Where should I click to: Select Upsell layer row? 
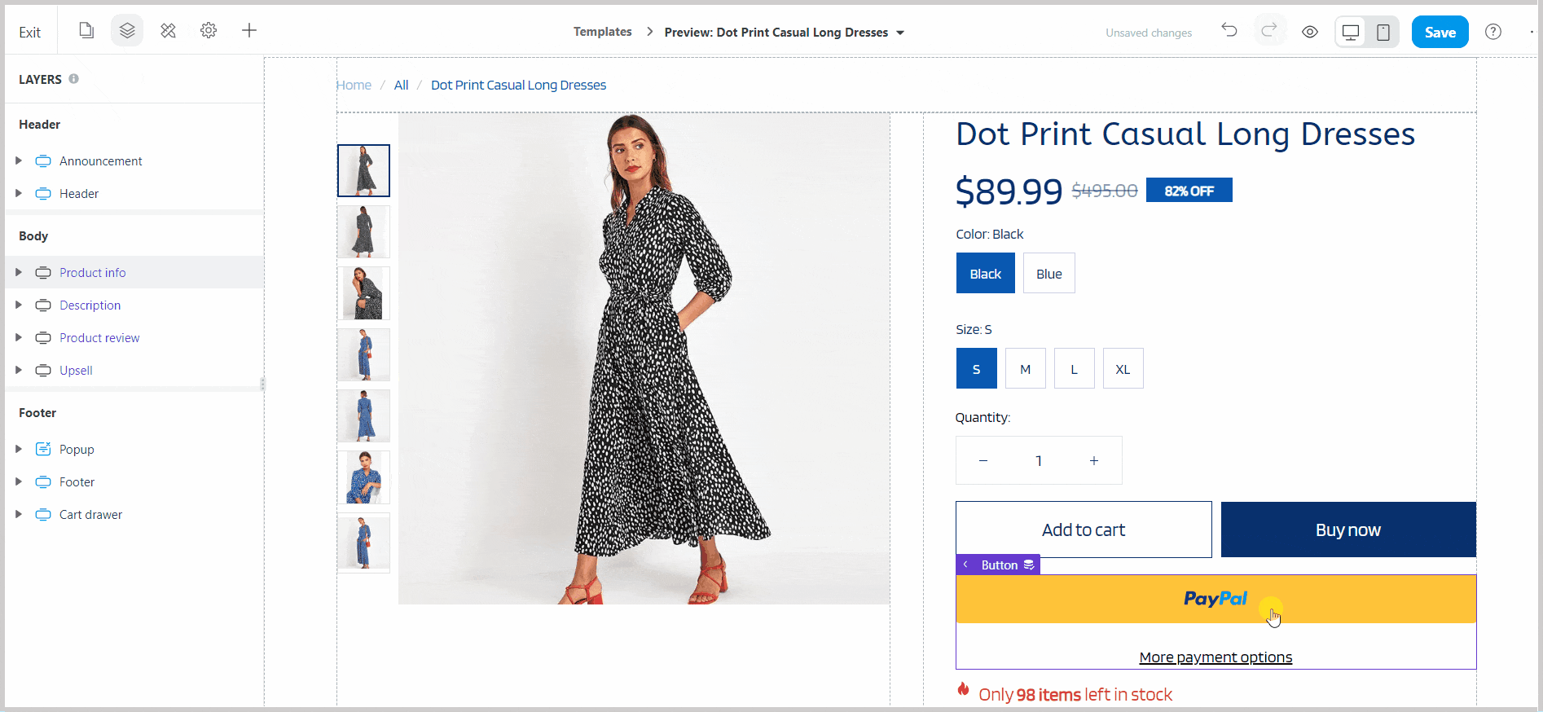pyautogui.click(x=134, y=371)
